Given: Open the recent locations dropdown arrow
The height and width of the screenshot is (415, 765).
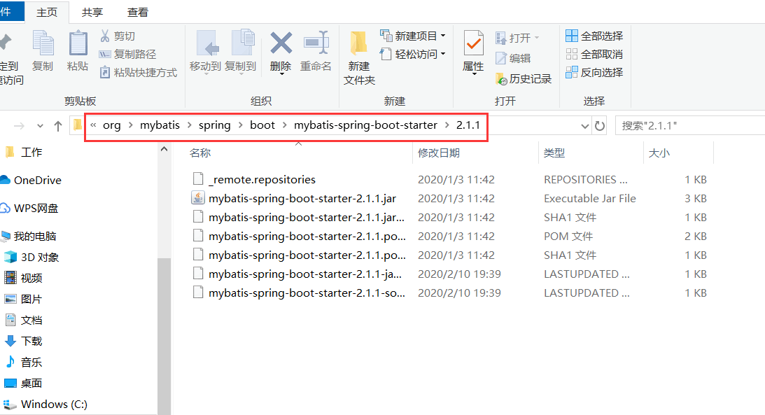Looking at the screenshot, I should tap(40, 126).
